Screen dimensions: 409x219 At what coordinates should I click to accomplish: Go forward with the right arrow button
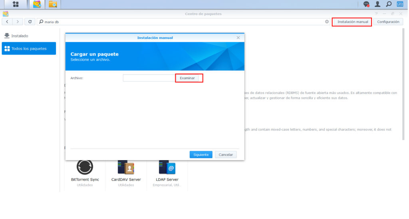coord(18,22)
